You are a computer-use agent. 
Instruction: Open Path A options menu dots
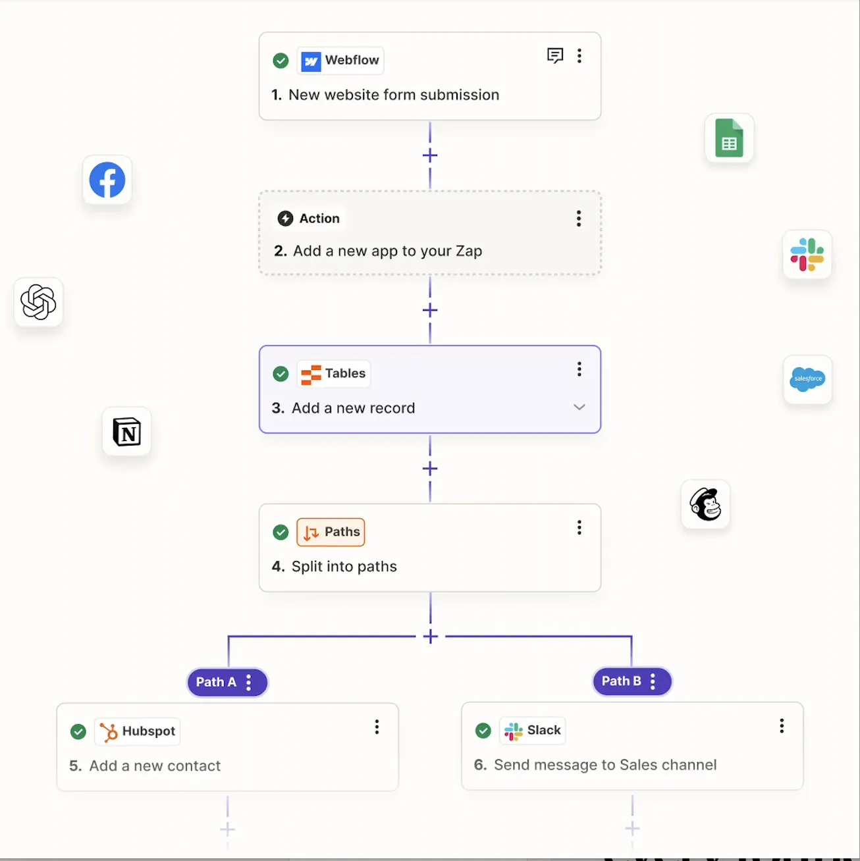tap(249, 683)
